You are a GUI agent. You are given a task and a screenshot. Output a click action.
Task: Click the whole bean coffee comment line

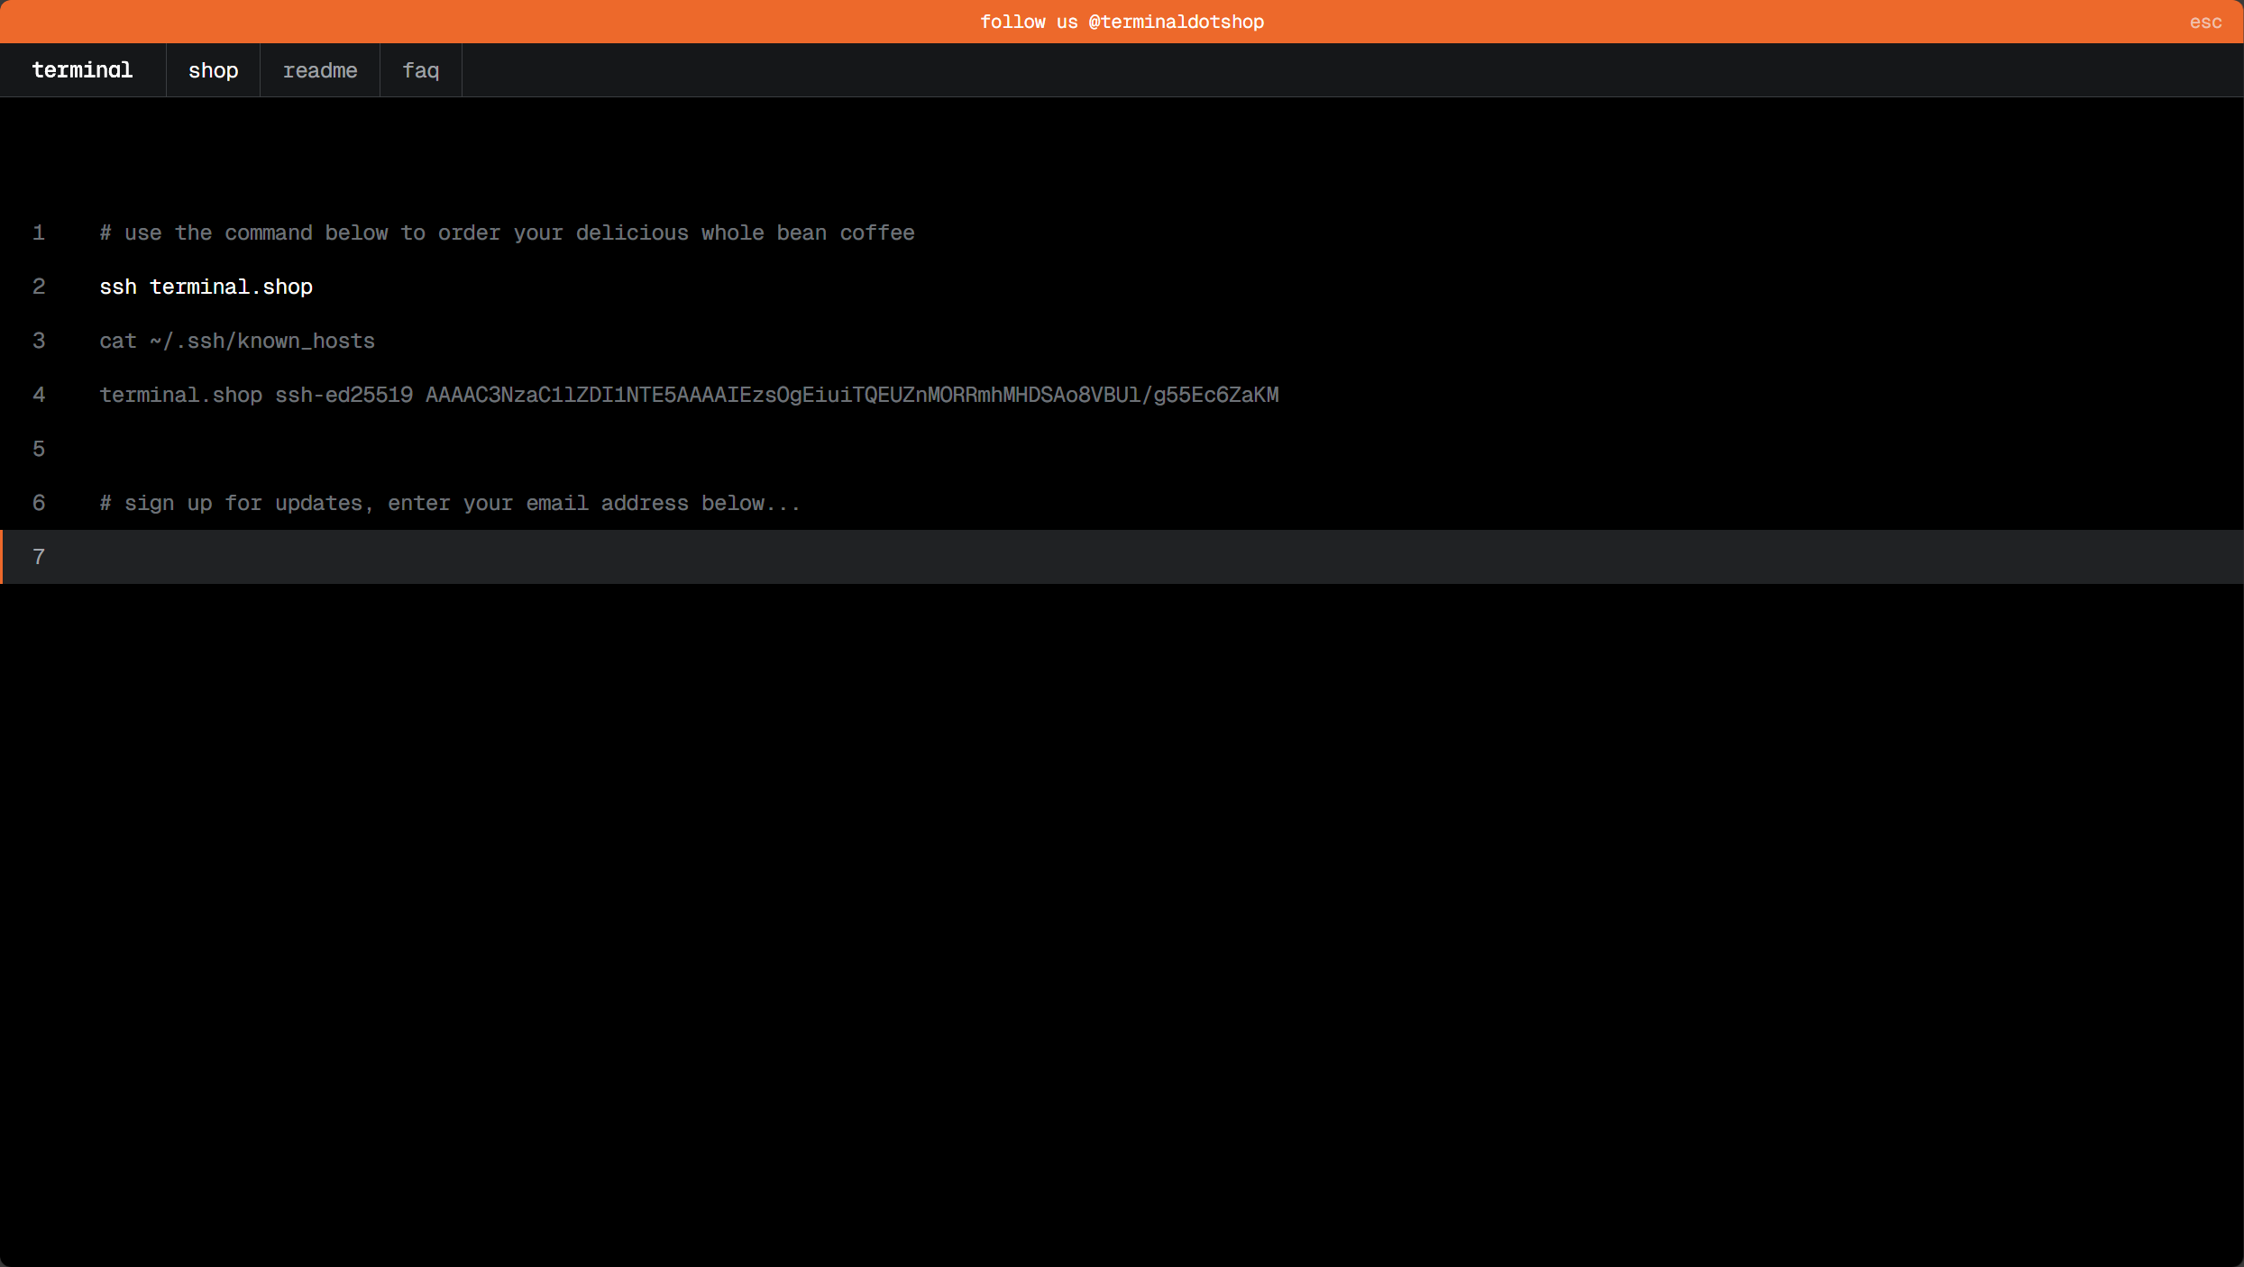507,232
